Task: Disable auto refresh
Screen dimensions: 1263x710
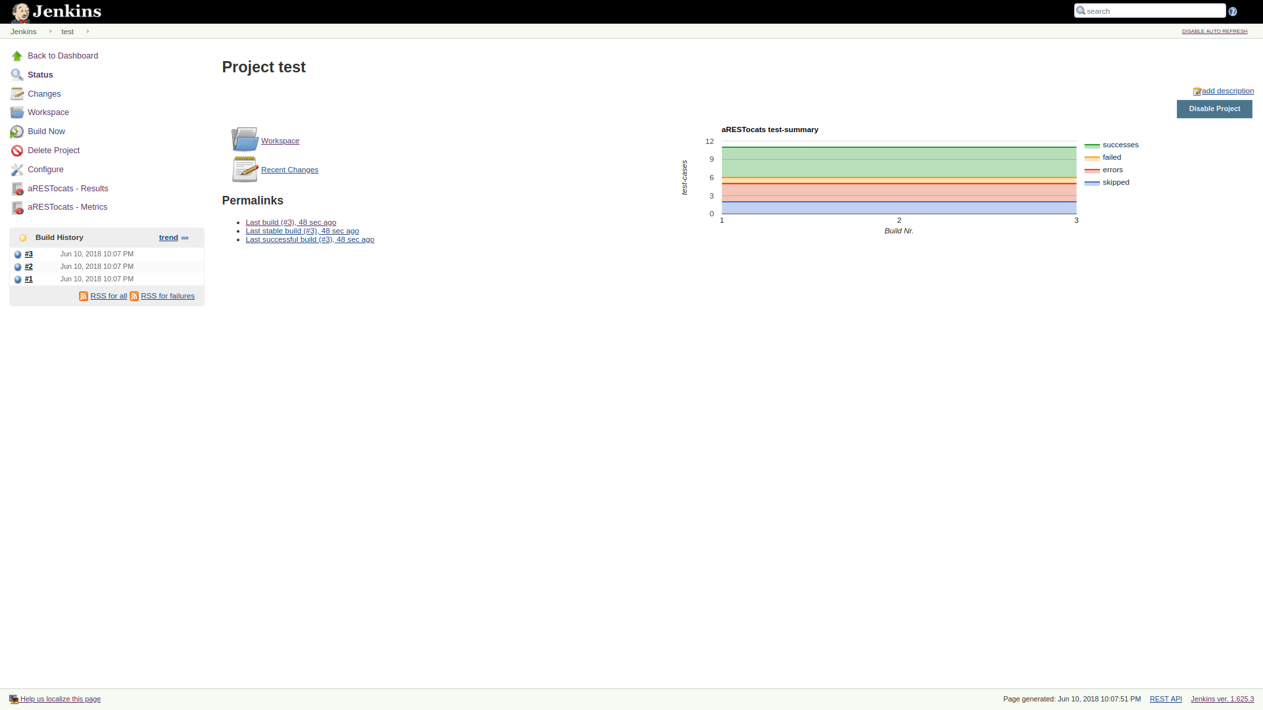Action: tap(1214, 32)
